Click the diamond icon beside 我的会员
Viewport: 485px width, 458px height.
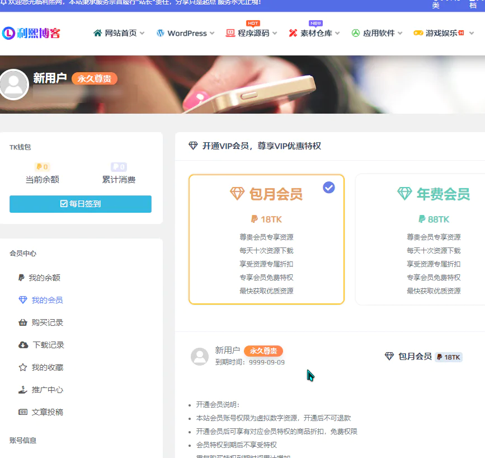pyautogui.click(x=22, y=300)
